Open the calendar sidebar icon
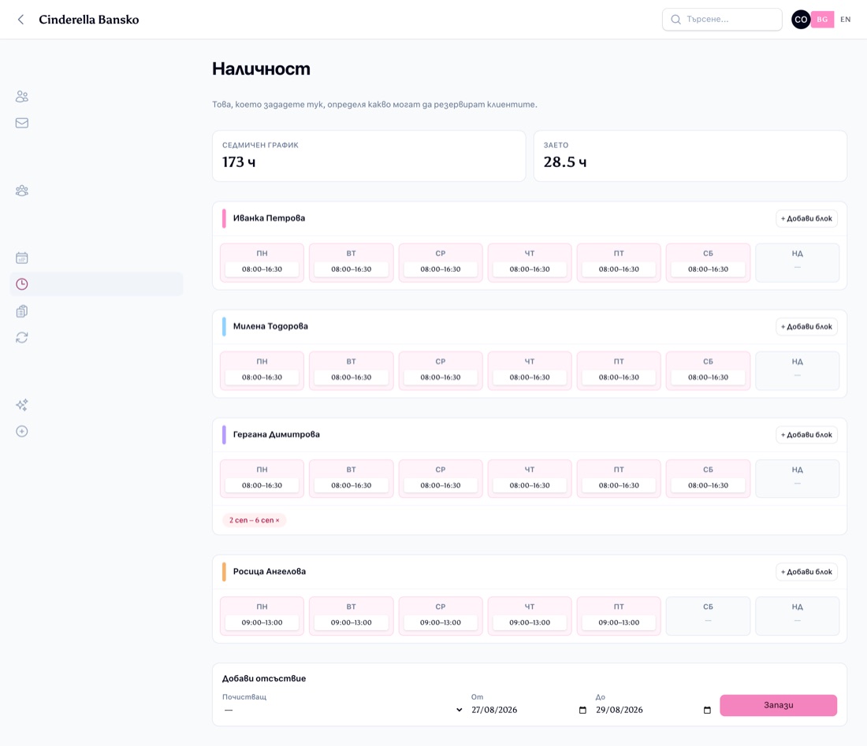 coord(22,258)
